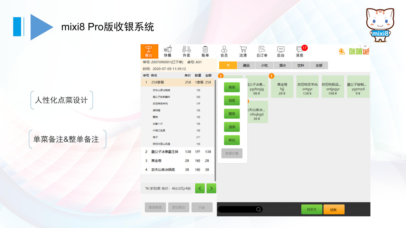Click the 取消修改 cancel changes button
406x228 pixels.
155,207
